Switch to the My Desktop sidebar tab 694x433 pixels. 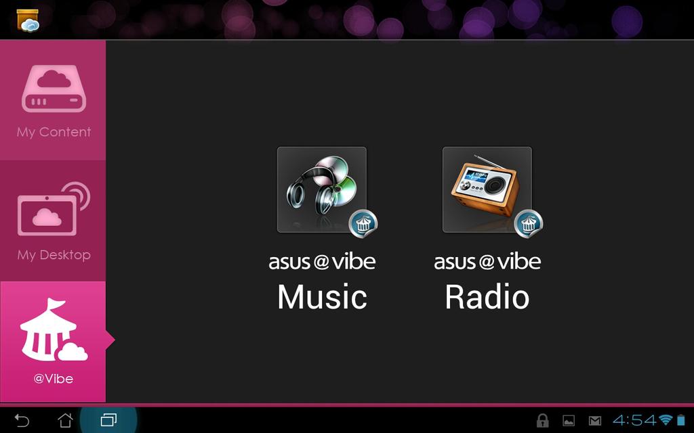tap(53, 221)
